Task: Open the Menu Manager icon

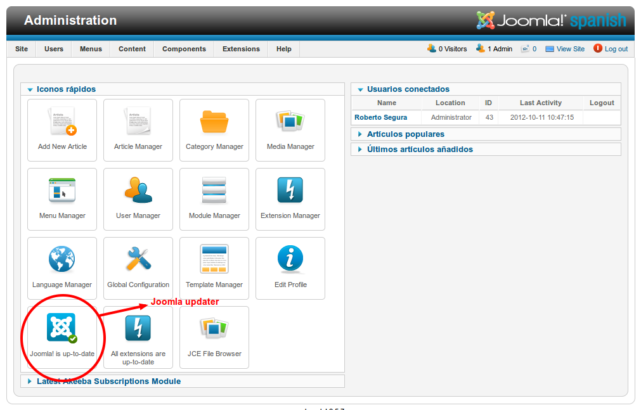Action: point(62,199)
